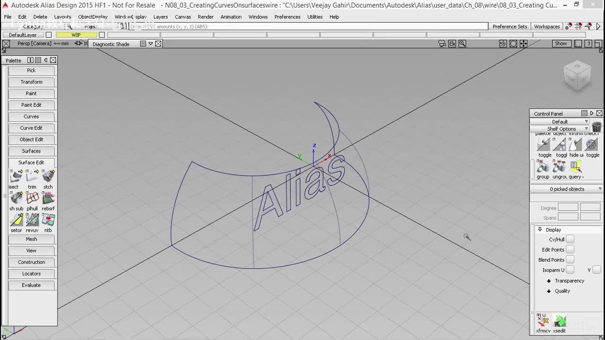The image size is (605, 340).
Task: Select the set orientation (setor) tool
Action: [x=16, y=220]
